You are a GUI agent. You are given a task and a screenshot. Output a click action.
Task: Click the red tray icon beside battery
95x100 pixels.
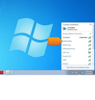pyautogui.click(x=73, y=73)
